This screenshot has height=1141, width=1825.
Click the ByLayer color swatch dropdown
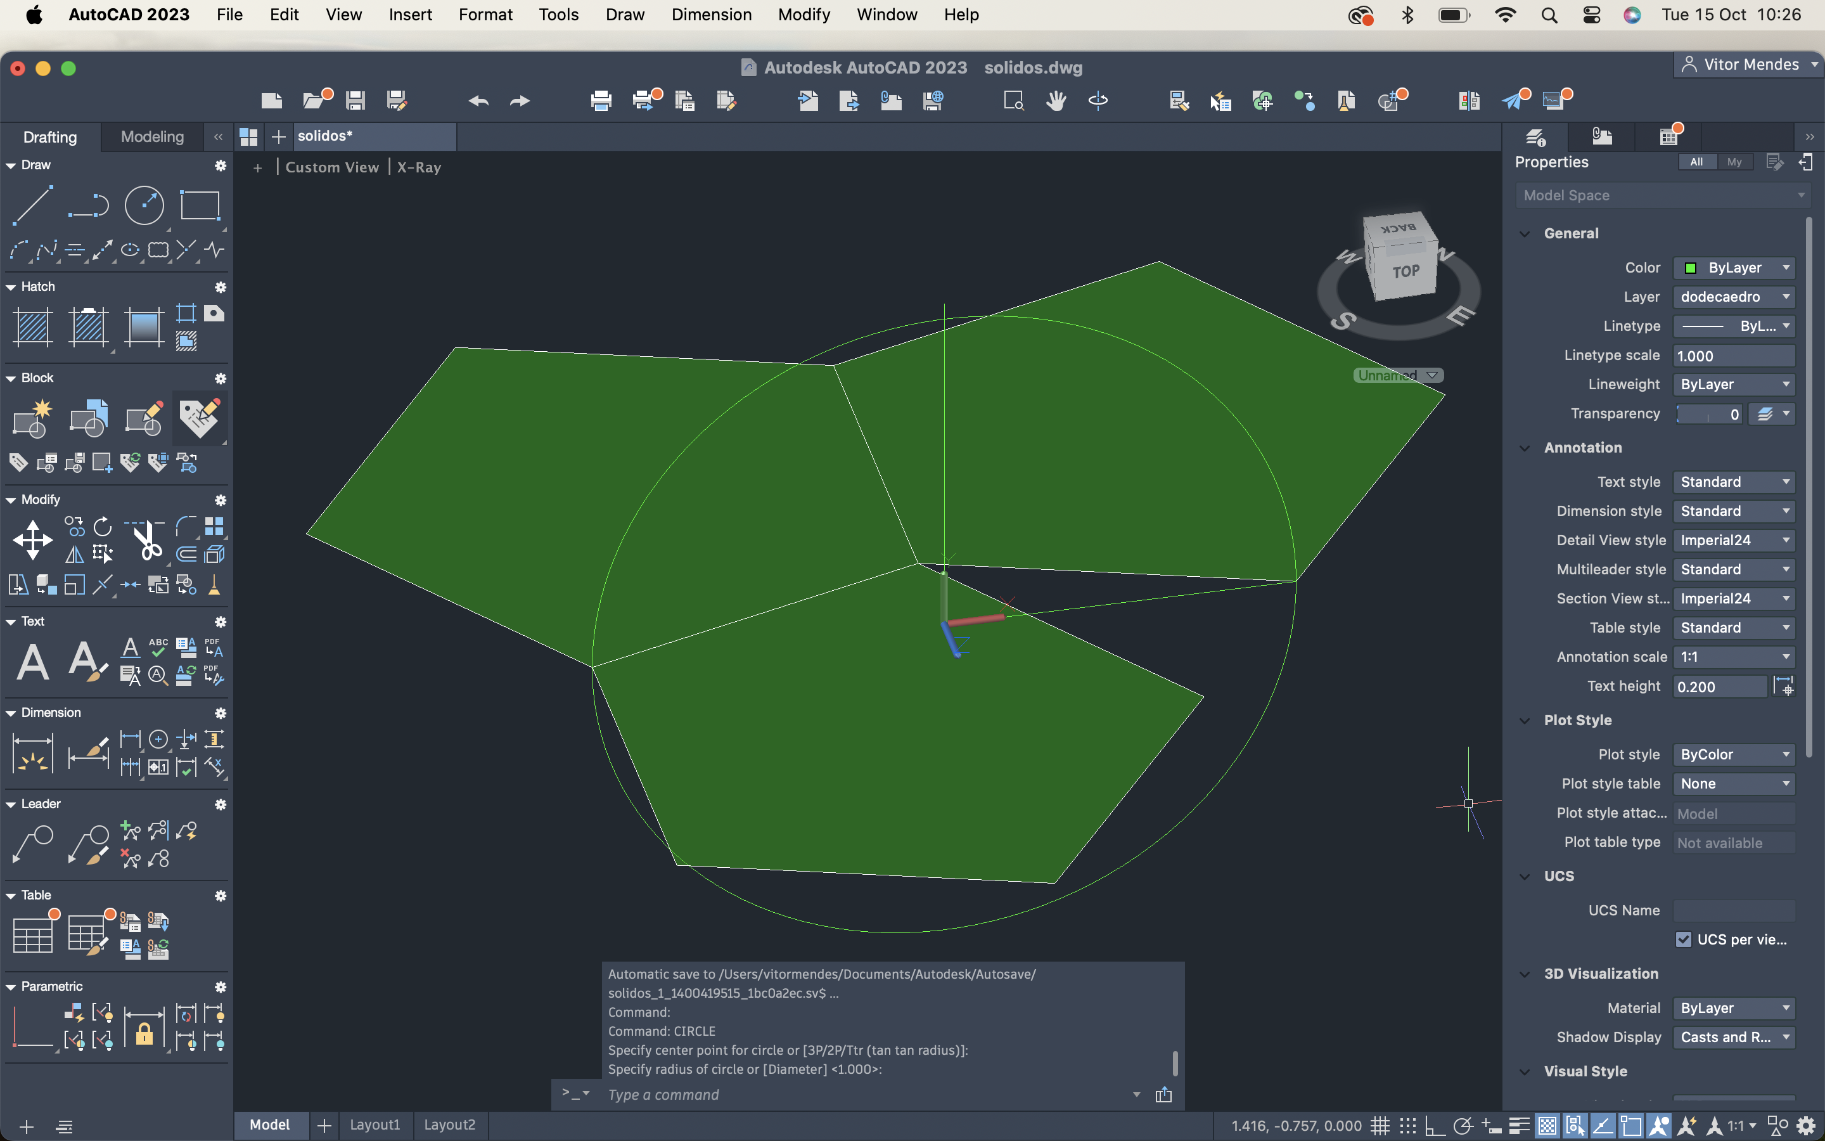coord(1733,268)
